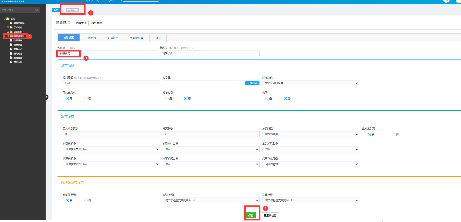461x222 pixels.
Task: Open the 索引模板 dropdown showing 侧边栏列表页.html
Action: tap(111, 149)
